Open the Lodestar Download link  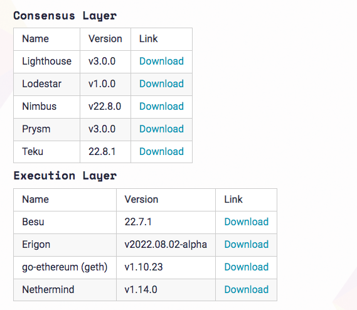[161, 84]
